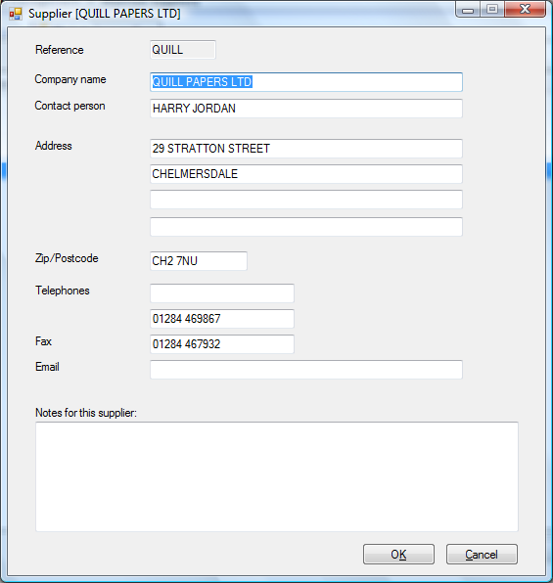Close the Supplier dialog with X
The image size is (553, 583).
[525, 9]
